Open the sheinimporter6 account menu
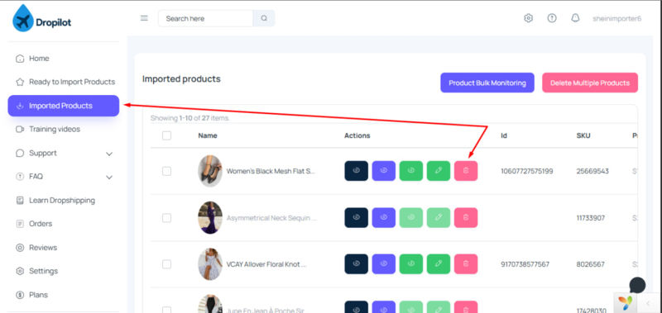Screen dimensions: 662x313 (x=616, y=18)
